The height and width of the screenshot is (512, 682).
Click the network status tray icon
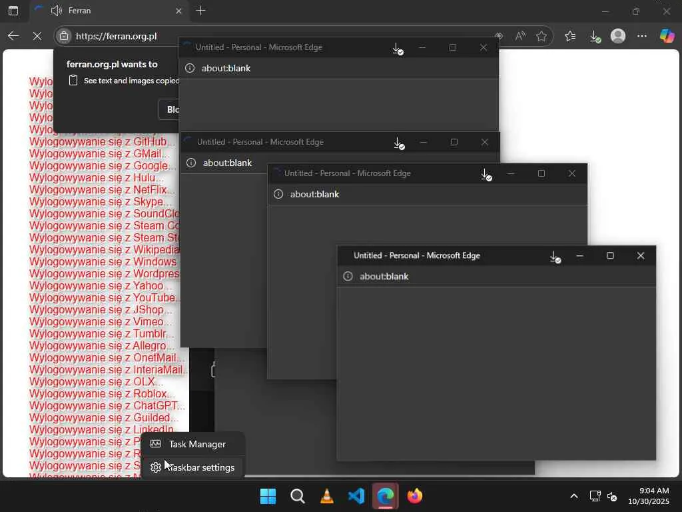point(595,496)
